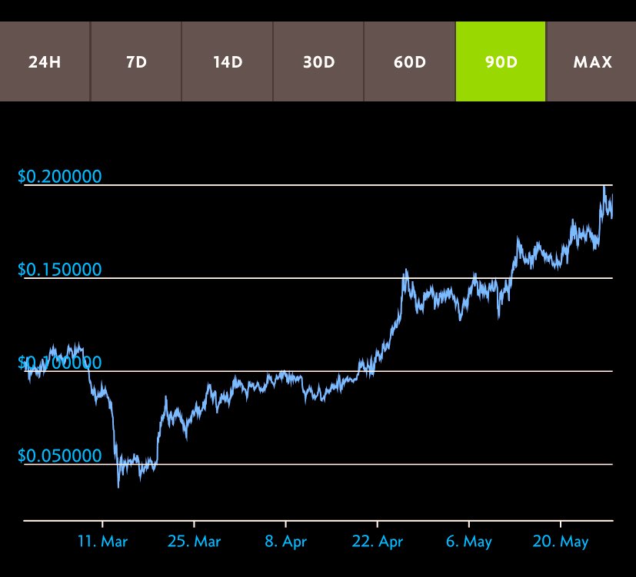Click the highlighted 90D tab
This screenshot has height=577, width=636.
coord(501,61)
